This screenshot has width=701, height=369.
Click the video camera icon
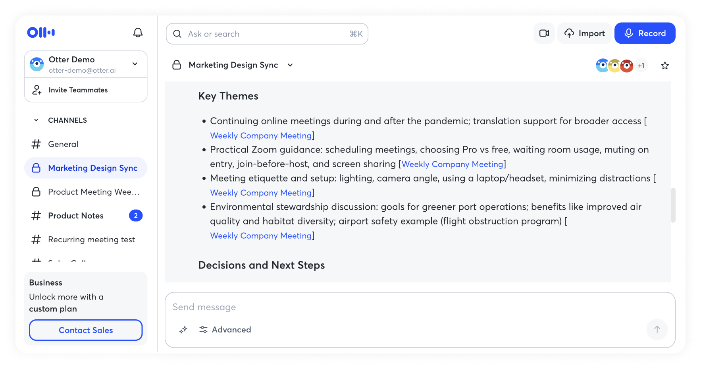544,33
